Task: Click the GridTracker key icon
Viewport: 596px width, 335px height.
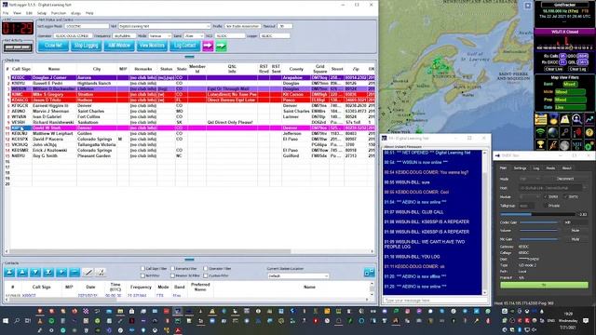Action: pyautogui.click(x=565, y=132)
